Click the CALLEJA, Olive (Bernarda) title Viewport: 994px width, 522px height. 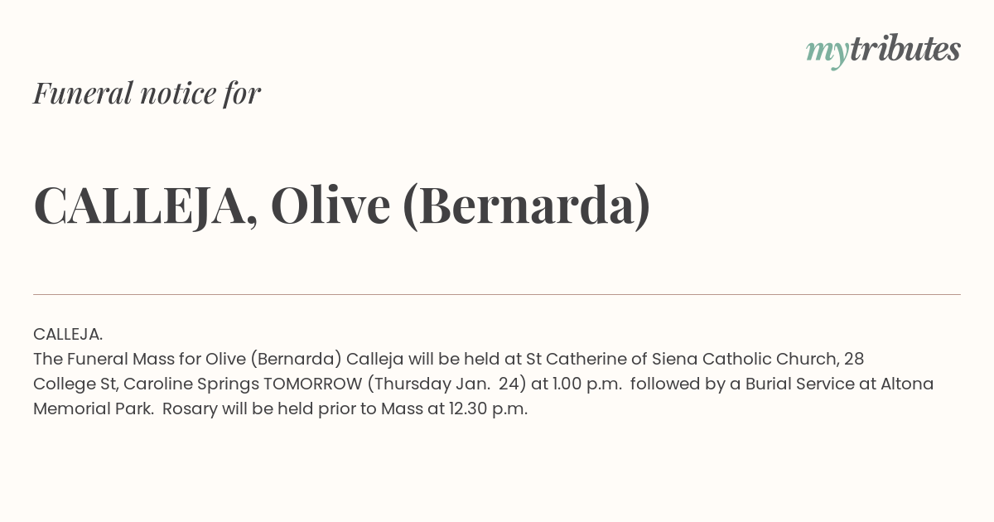tap(342, 206)
